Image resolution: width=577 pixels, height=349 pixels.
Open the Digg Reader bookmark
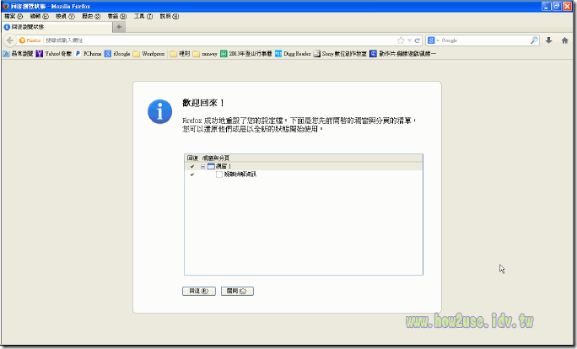(x=292, y=52)
